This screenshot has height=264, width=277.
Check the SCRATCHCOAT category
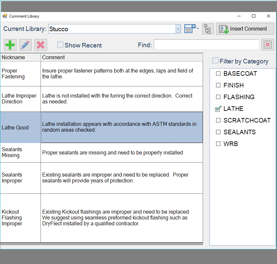point(218,120)
